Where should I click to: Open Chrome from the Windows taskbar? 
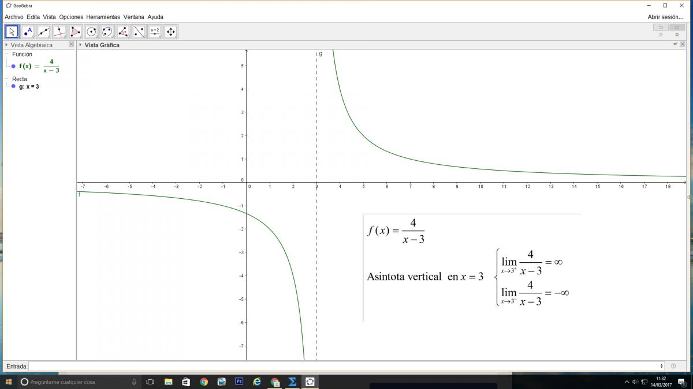[x=204, y=382]
